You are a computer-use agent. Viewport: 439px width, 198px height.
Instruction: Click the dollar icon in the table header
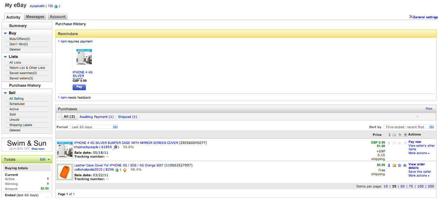pyautogui.click(x=389, y=135)
